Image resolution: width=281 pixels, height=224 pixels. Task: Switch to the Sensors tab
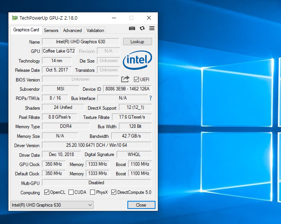point(51,31)
